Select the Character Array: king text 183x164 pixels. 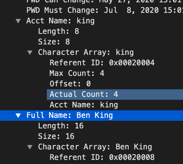[x=86, y=52]
